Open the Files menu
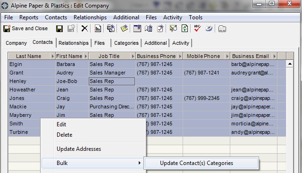 click(151, 17)
